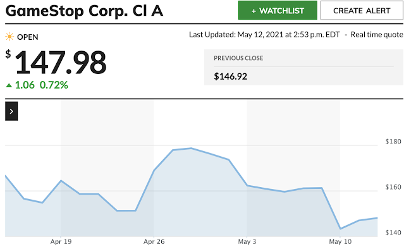Add GameStop to the Watchlist
The width and height of the screenshot is (404, 249).
(x=278, y=10)
